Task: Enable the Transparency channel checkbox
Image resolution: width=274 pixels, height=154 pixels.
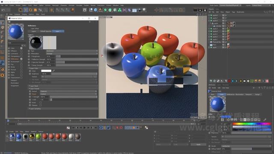Action: pos(21,56)
